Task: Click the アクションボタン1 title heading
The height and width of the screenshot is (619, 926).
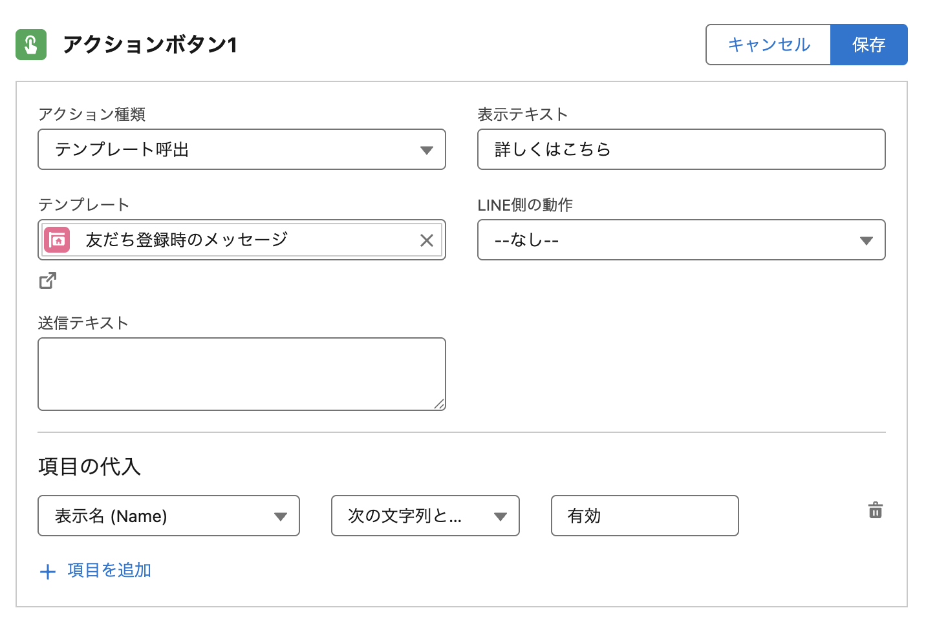Action: [150, 45]
